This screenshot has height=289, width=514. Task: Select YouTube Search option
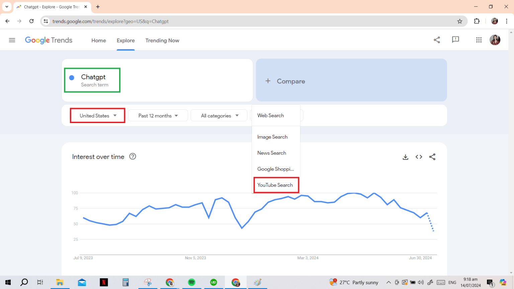tap(276, 185)
